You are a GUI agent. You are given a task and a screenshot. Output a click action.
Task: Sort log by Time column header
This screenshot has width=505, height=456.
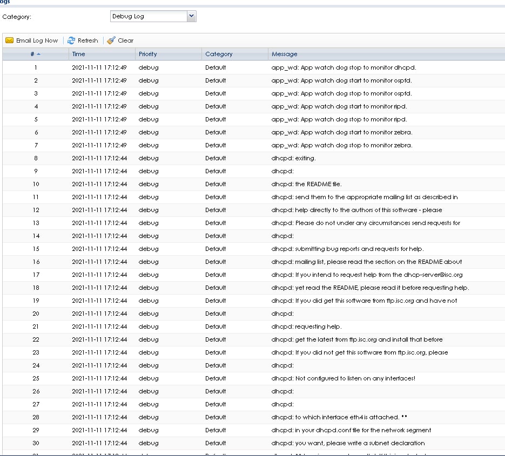coord(79,54)
